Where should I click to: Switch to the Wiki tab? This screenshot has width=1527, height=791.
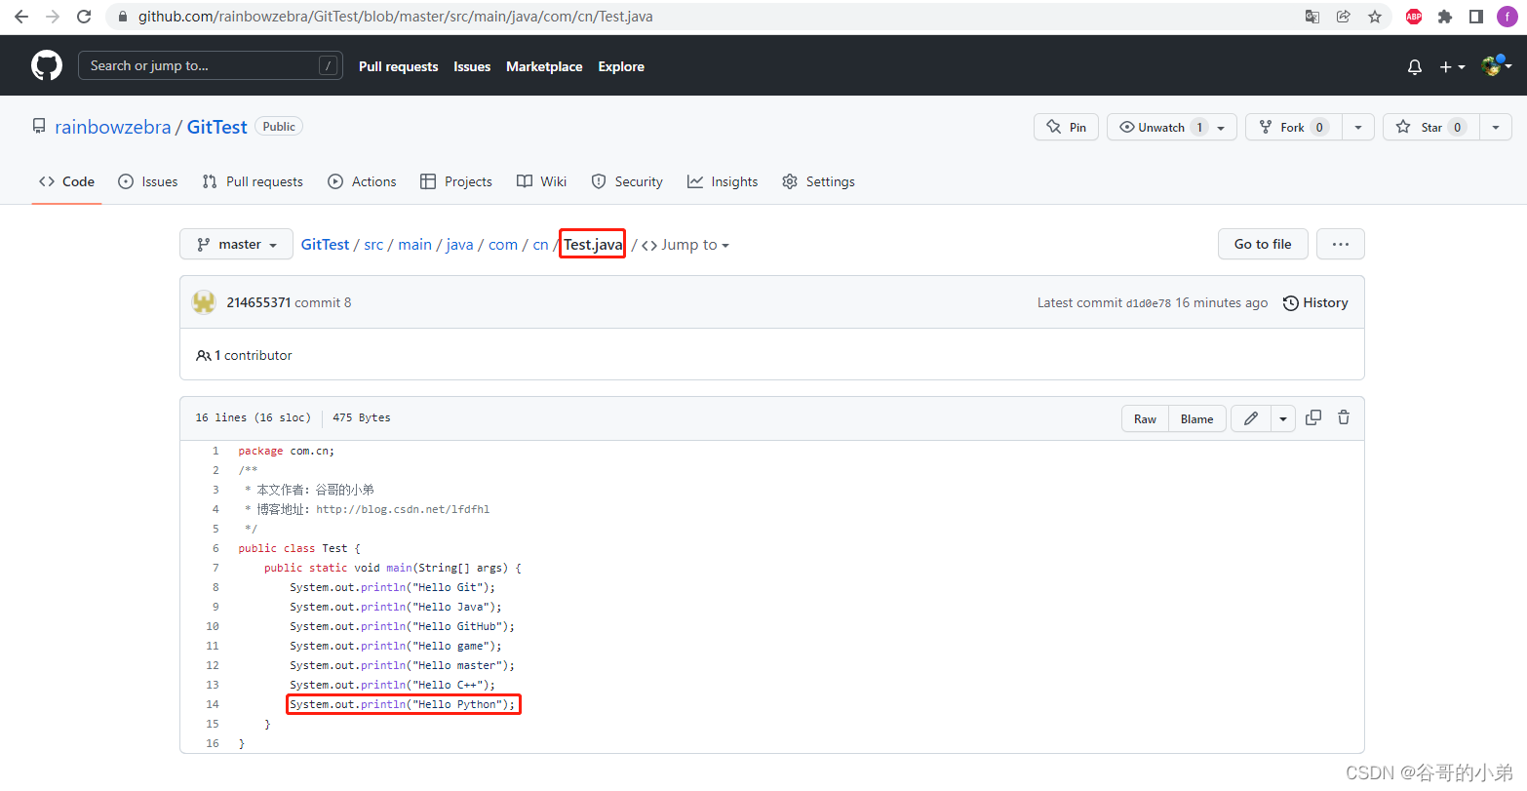541,181
